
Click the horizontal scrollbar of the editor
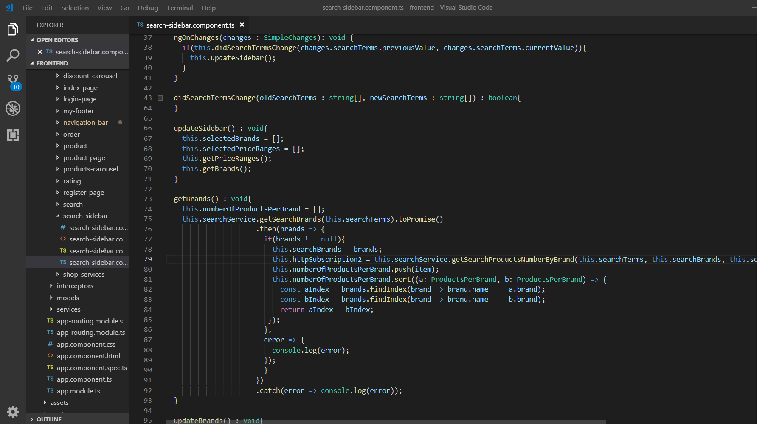(386, 421)
